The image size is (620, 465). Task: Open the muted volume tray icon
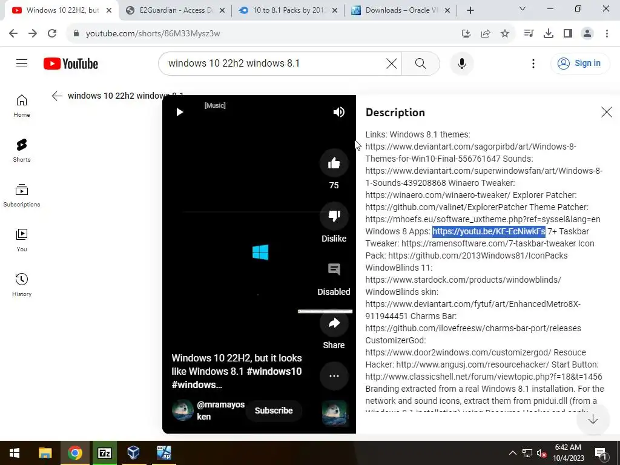(542, 453)
